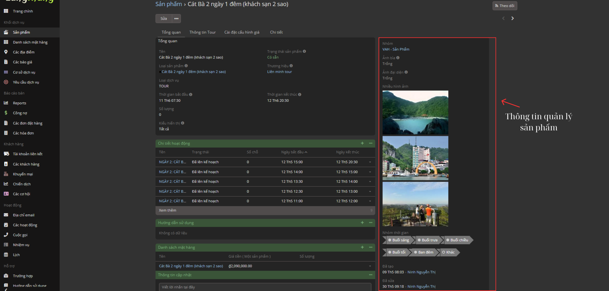This screenshot has width=609, height=291.
Task: Switch to the Thông tin Tour tab
Action: (x=202, y=32)
